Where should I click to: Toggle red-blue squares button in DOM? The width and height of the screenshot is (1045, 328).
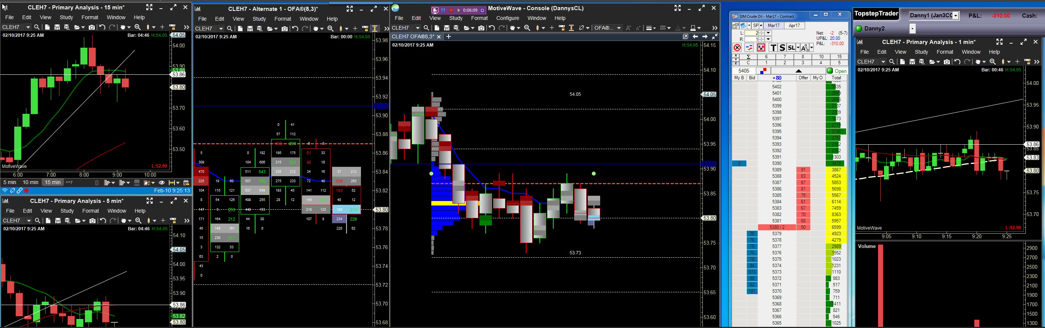pyautogui.click(x=763, y=71)
